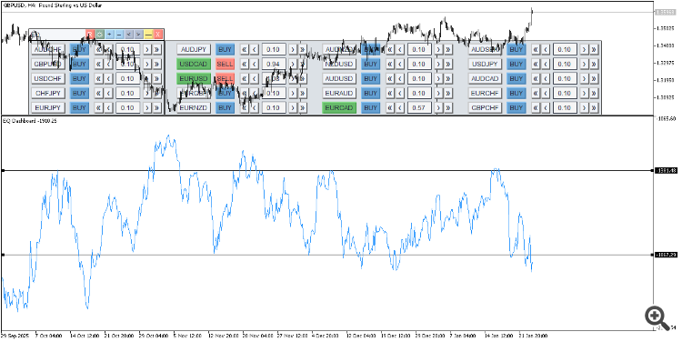
Task: Click double left arrow in AUDJPY row
Action: [245, 50]
